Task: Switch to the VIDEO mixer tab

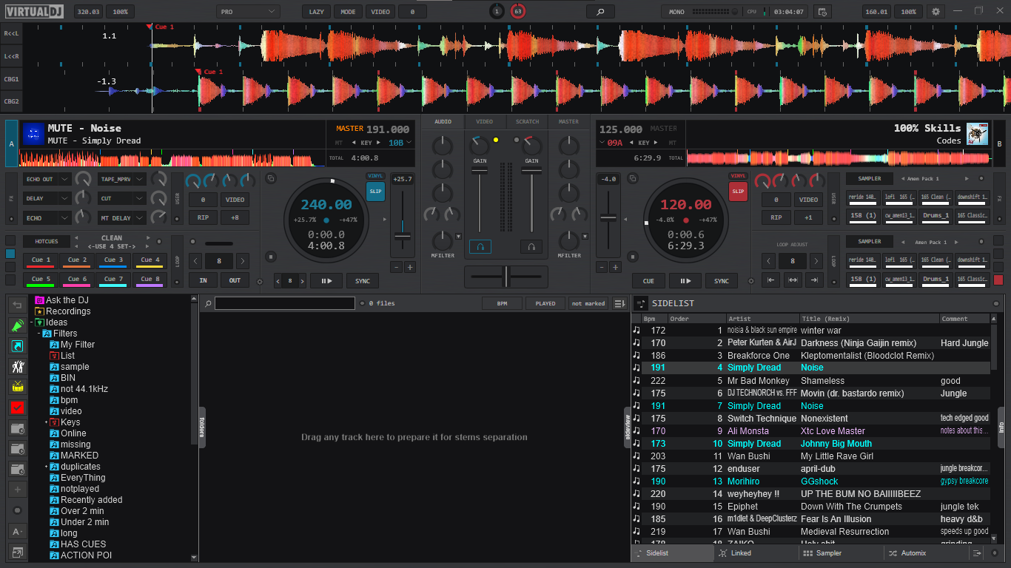Action: click(485, 121)
